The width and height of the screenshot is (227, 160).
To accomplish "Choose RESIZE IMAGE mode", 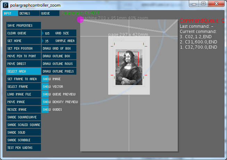I will 24,110.
